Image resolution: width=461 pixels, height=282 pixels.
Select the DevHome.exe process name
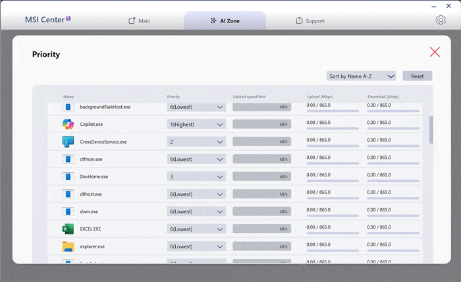point(94,177)
